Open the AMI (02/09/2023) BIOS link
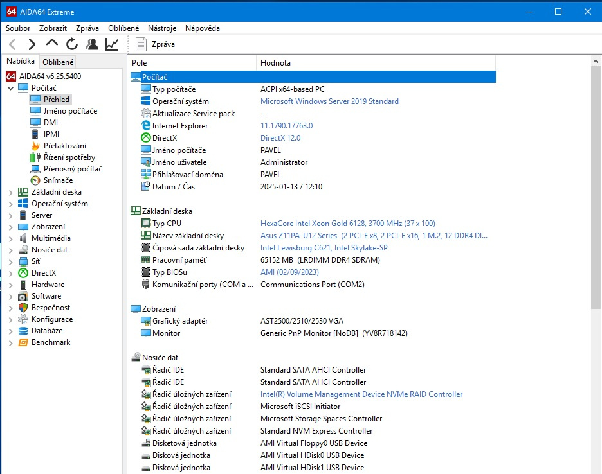602x474 pixels. click(289, 272)
